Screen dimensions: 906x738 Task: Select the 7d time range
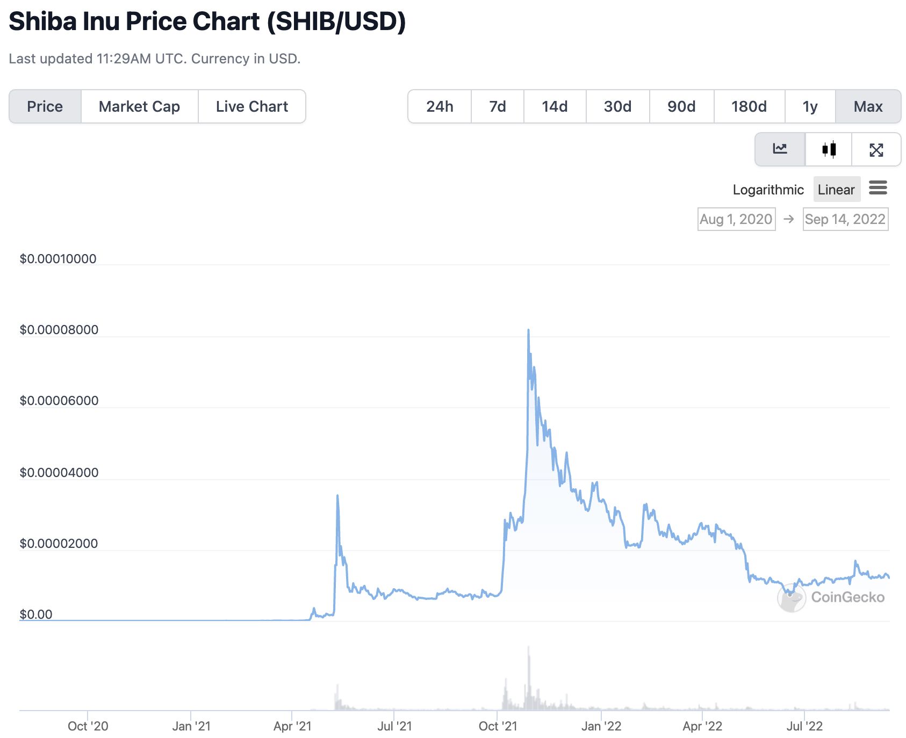[x=497, y=106]
